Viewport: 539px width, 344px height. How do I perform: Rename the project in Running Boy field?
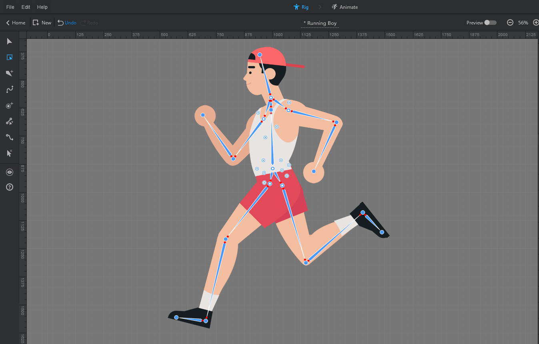click(x=320, y=23)
